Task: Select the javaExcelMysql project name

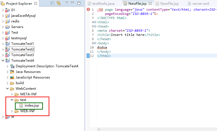Action: 23,16
